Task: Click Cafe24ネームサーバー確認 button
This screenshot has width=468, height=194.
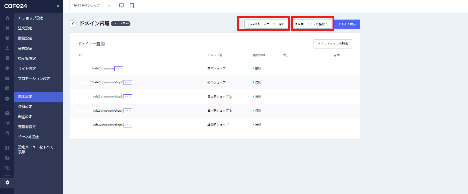Action: tap(266, 24)
